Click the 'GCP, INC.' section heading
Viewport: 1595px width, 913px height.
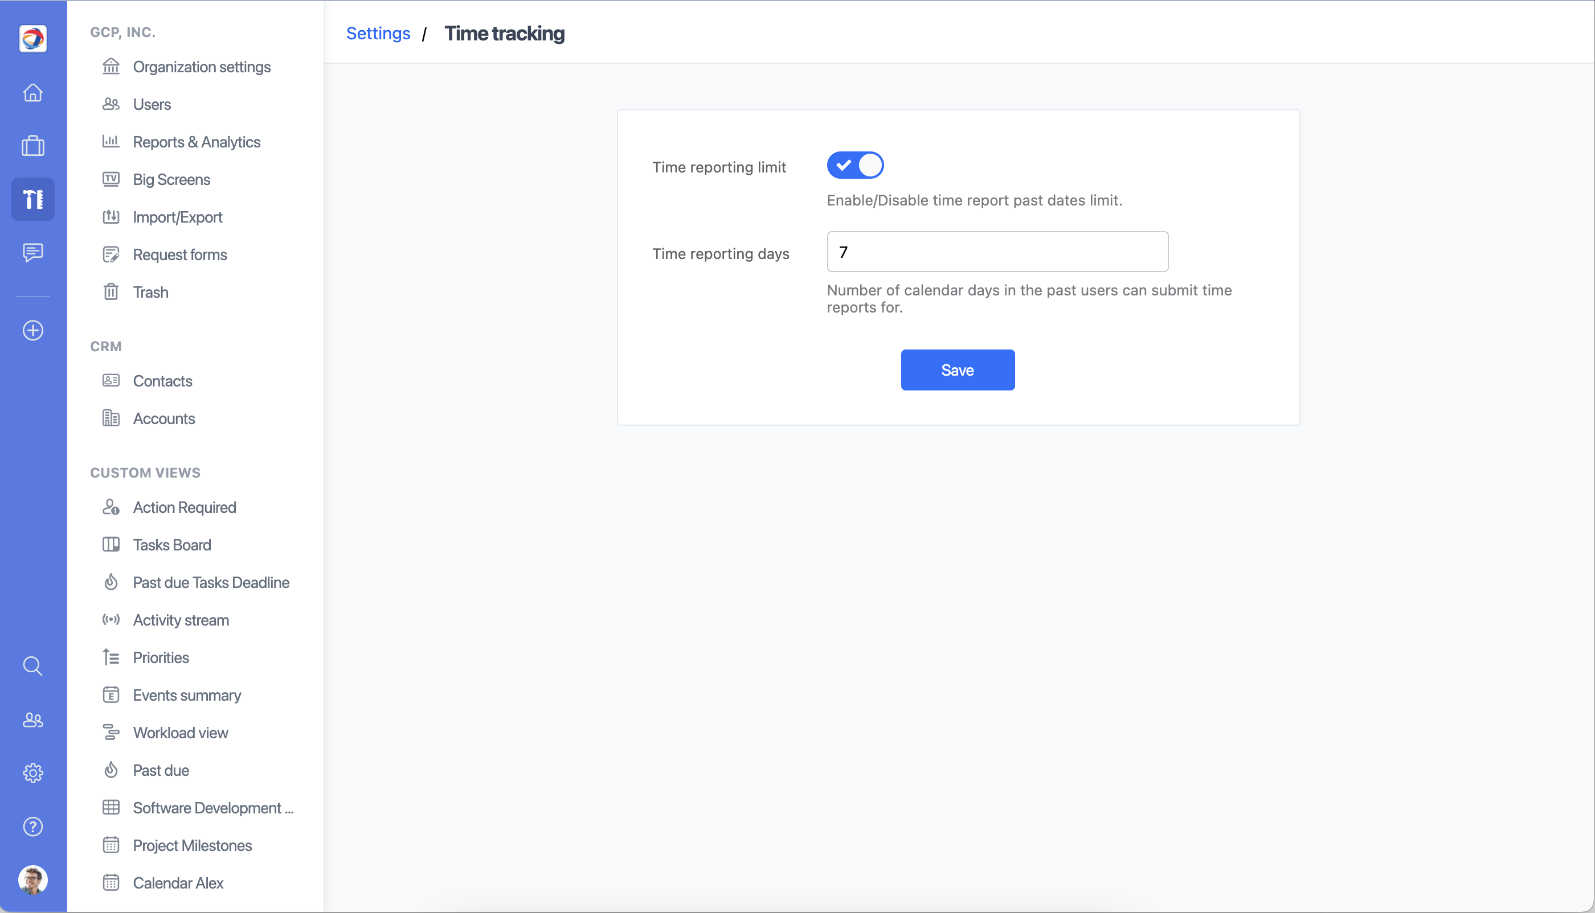point(123,32)
